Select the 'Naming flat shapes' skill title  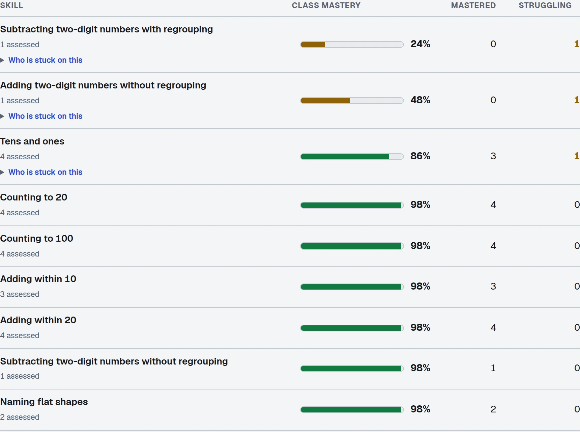(44, 402)
